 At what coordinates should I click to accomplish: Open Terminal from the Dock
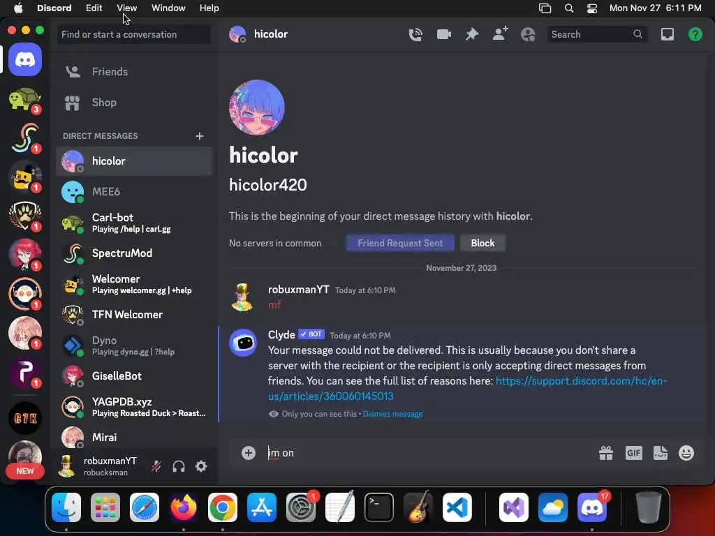(x=379, y=507)
